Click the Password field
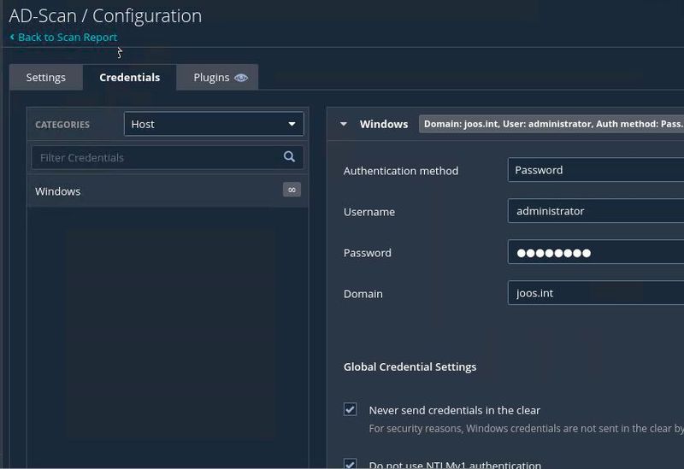 pos(596,252)
